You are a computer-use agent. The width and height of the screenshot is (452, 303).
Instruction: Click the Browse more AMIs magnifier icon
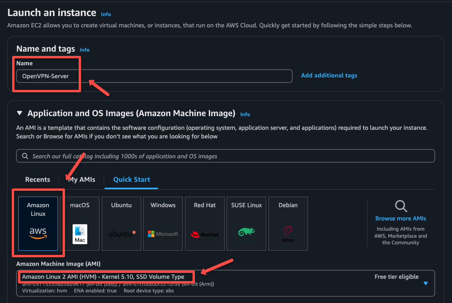pyautogui.click(x=401, y=206)
